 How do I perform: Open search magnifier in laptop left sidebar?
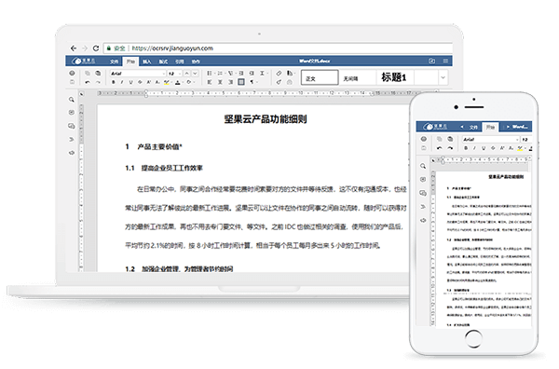72,100
